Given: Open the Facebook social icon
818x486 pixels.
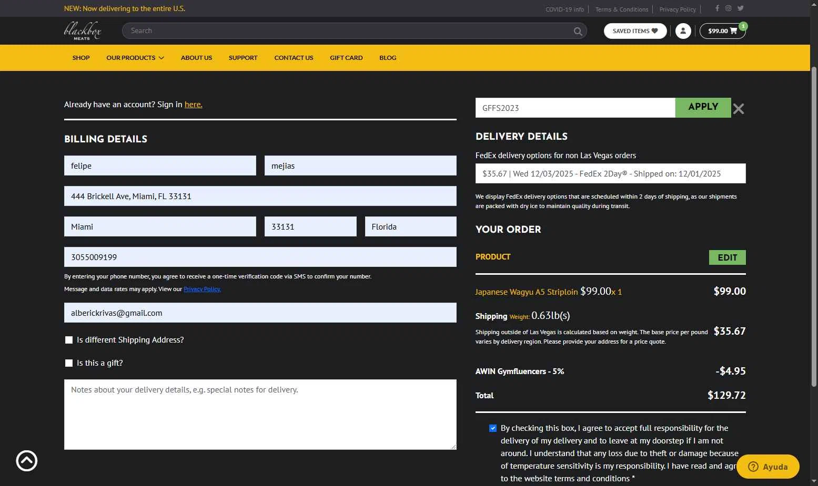Looking at the screenshot, I should pos(717,8).
